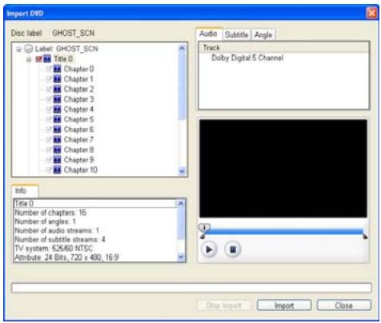This screenshot has height=323, width=381.
Task: Click the Track column header
Action: point(284,48)
